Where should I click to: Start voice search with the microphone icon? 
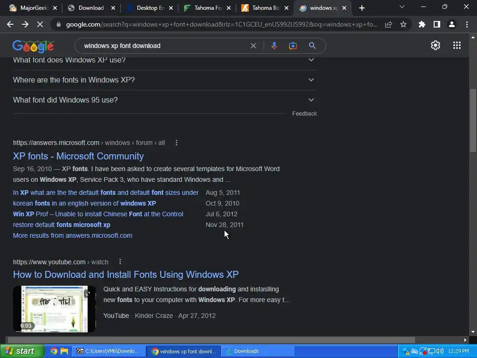(x=274, y=46)
